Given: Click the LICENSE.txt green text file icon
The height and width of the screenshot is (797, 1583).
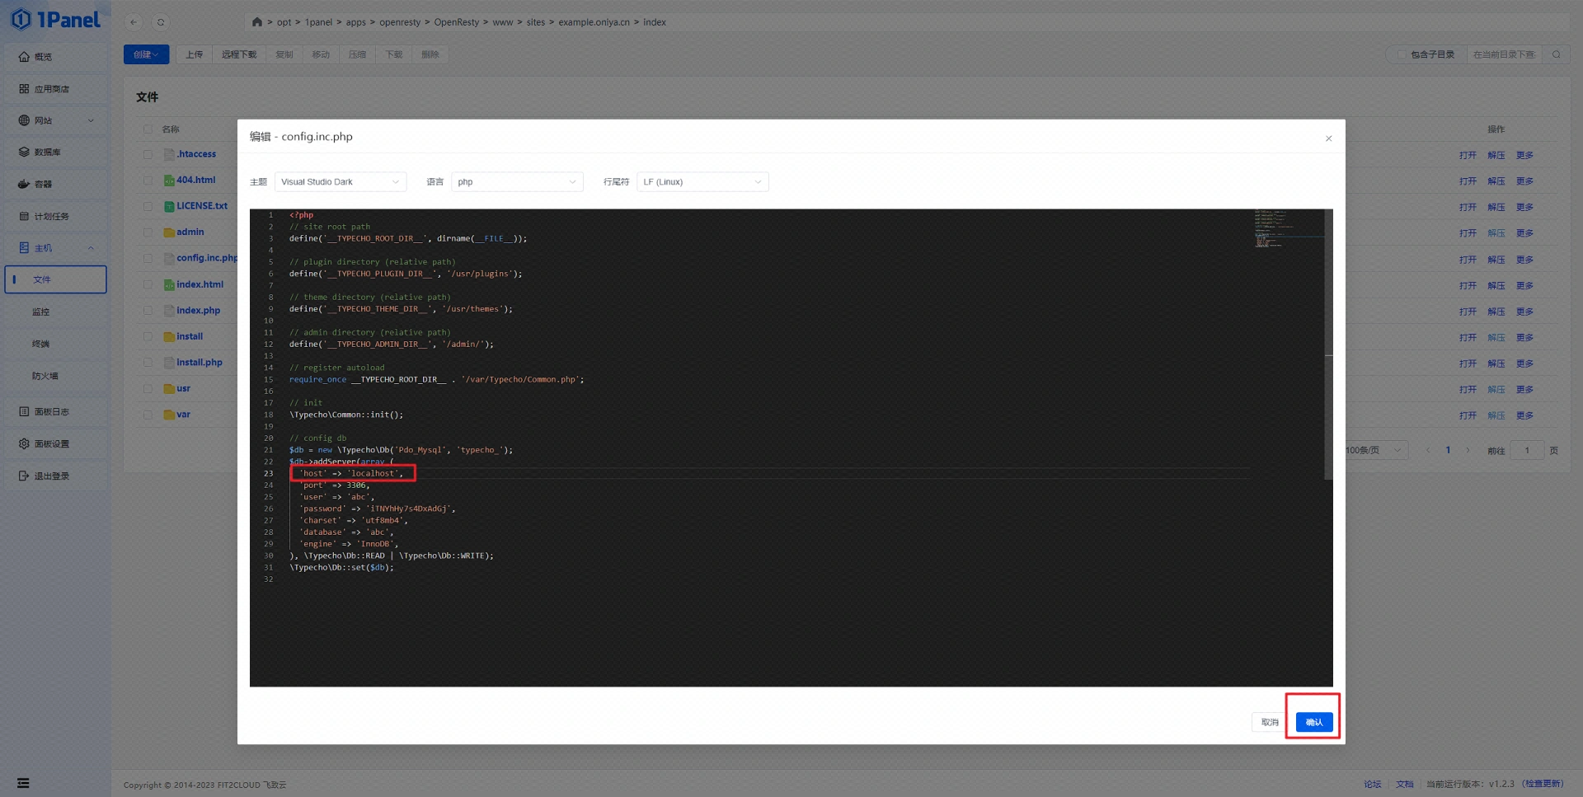Looking at the screenshot, I should click(169, 206).
